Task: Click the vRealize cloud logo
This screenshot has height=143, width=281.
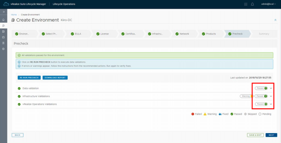Action: [6, 4]
